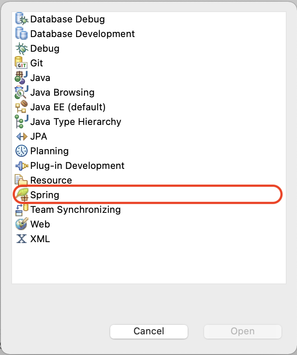297x355 pixels.
Task: Click the XML perspective X icon
Action: tap(22, 239)
